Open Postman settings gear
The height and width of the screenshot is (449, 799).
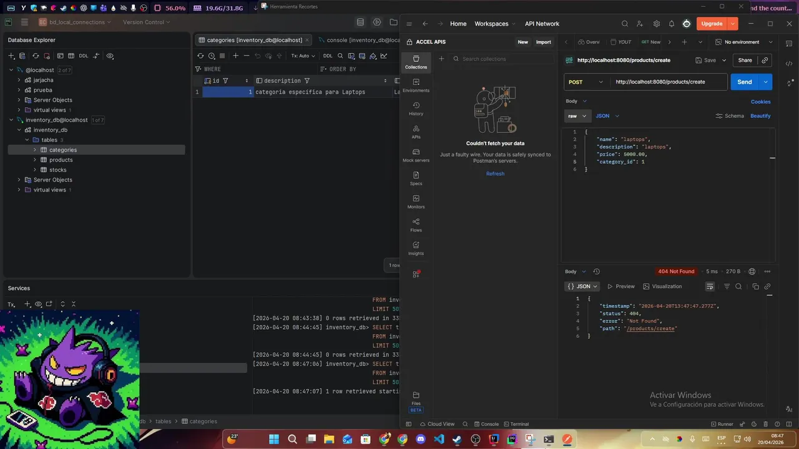click(x=656, y=24)
